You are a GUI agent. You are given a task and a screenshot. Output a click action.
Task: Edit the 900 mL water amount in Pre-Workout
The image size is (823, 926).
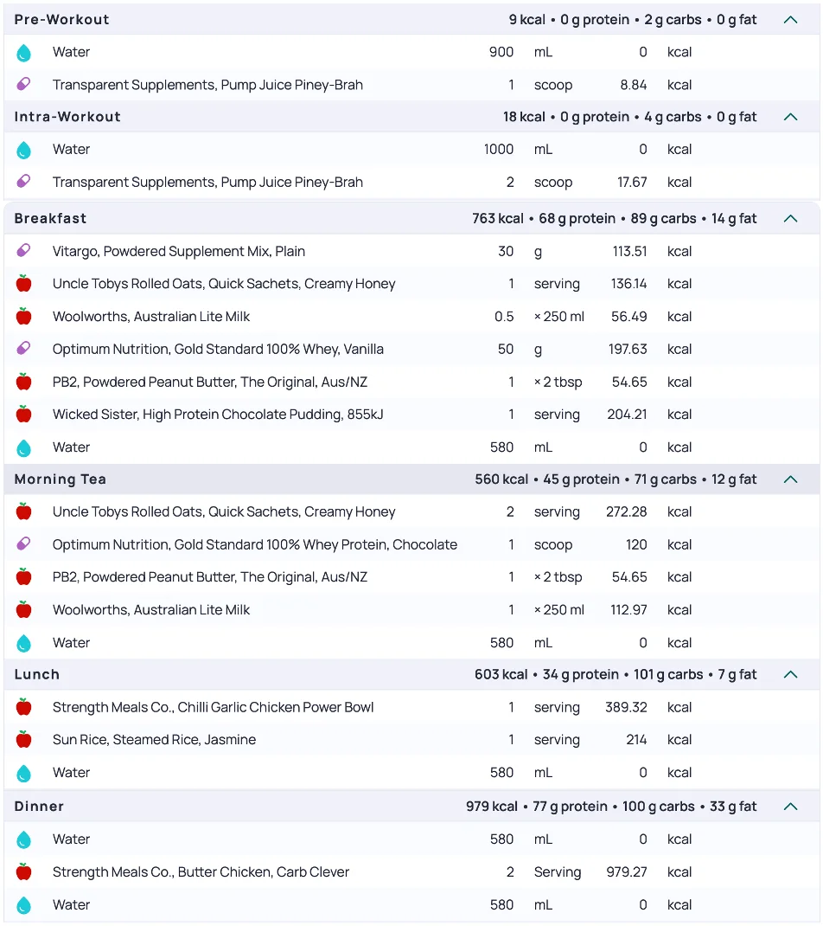click(x=501, y=52)
